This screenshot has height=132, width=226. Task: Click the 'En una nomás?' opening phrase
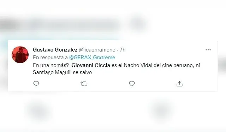pyautogui.click(x=51, y=65)
